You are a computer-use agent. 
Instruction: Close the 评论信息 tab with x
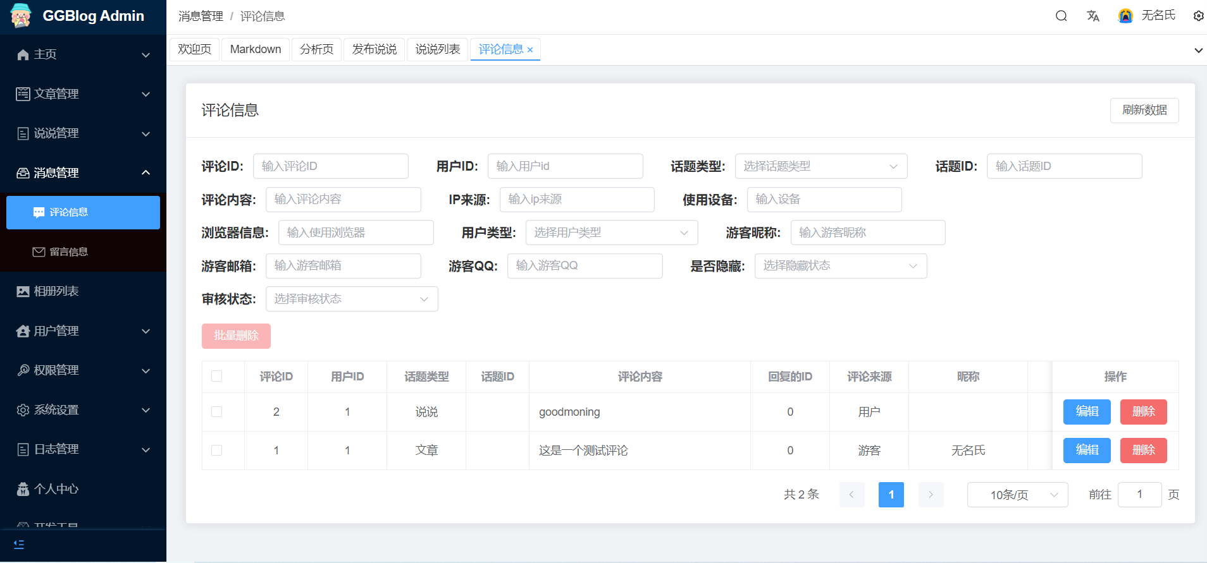[x=530, y=50]
